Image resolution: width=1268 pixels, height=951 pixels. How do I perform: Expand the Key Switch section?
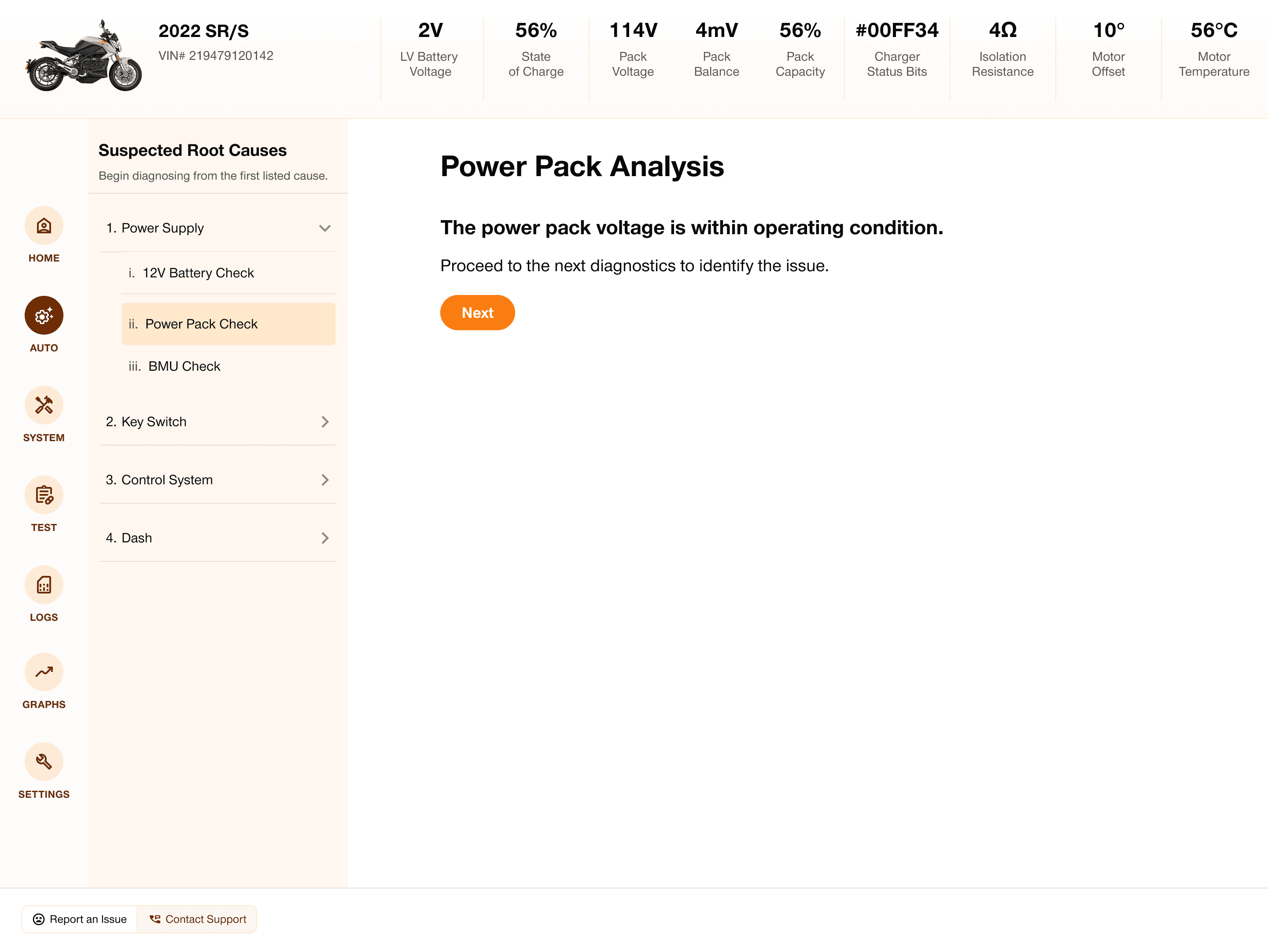(324, 422)
